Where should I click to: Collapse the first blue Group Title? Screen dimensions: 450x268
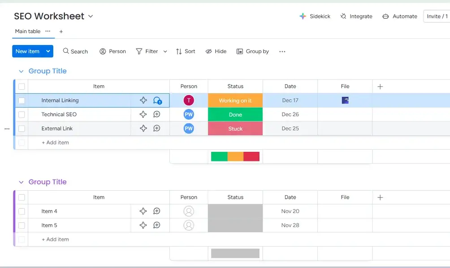coord(21,71)
